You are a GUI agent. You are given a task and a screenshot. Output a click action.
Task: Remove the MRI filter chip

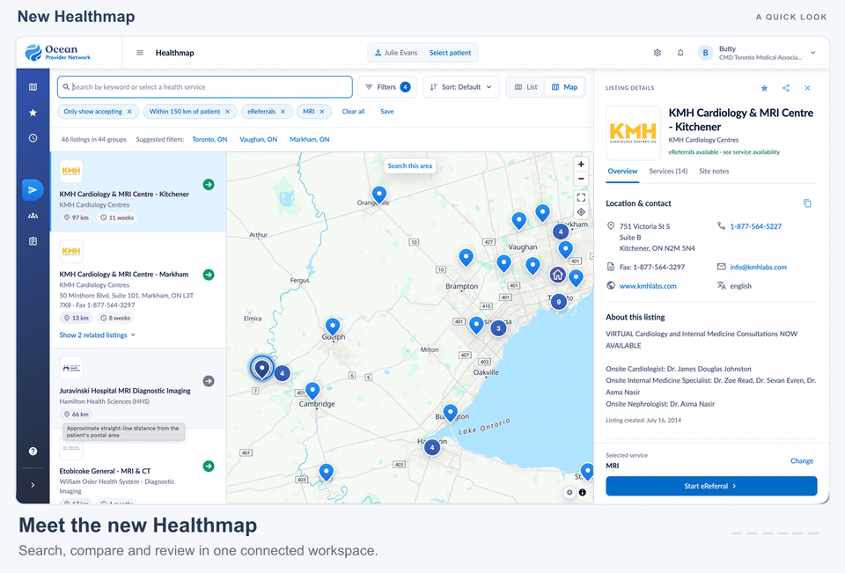pos(322,112)
